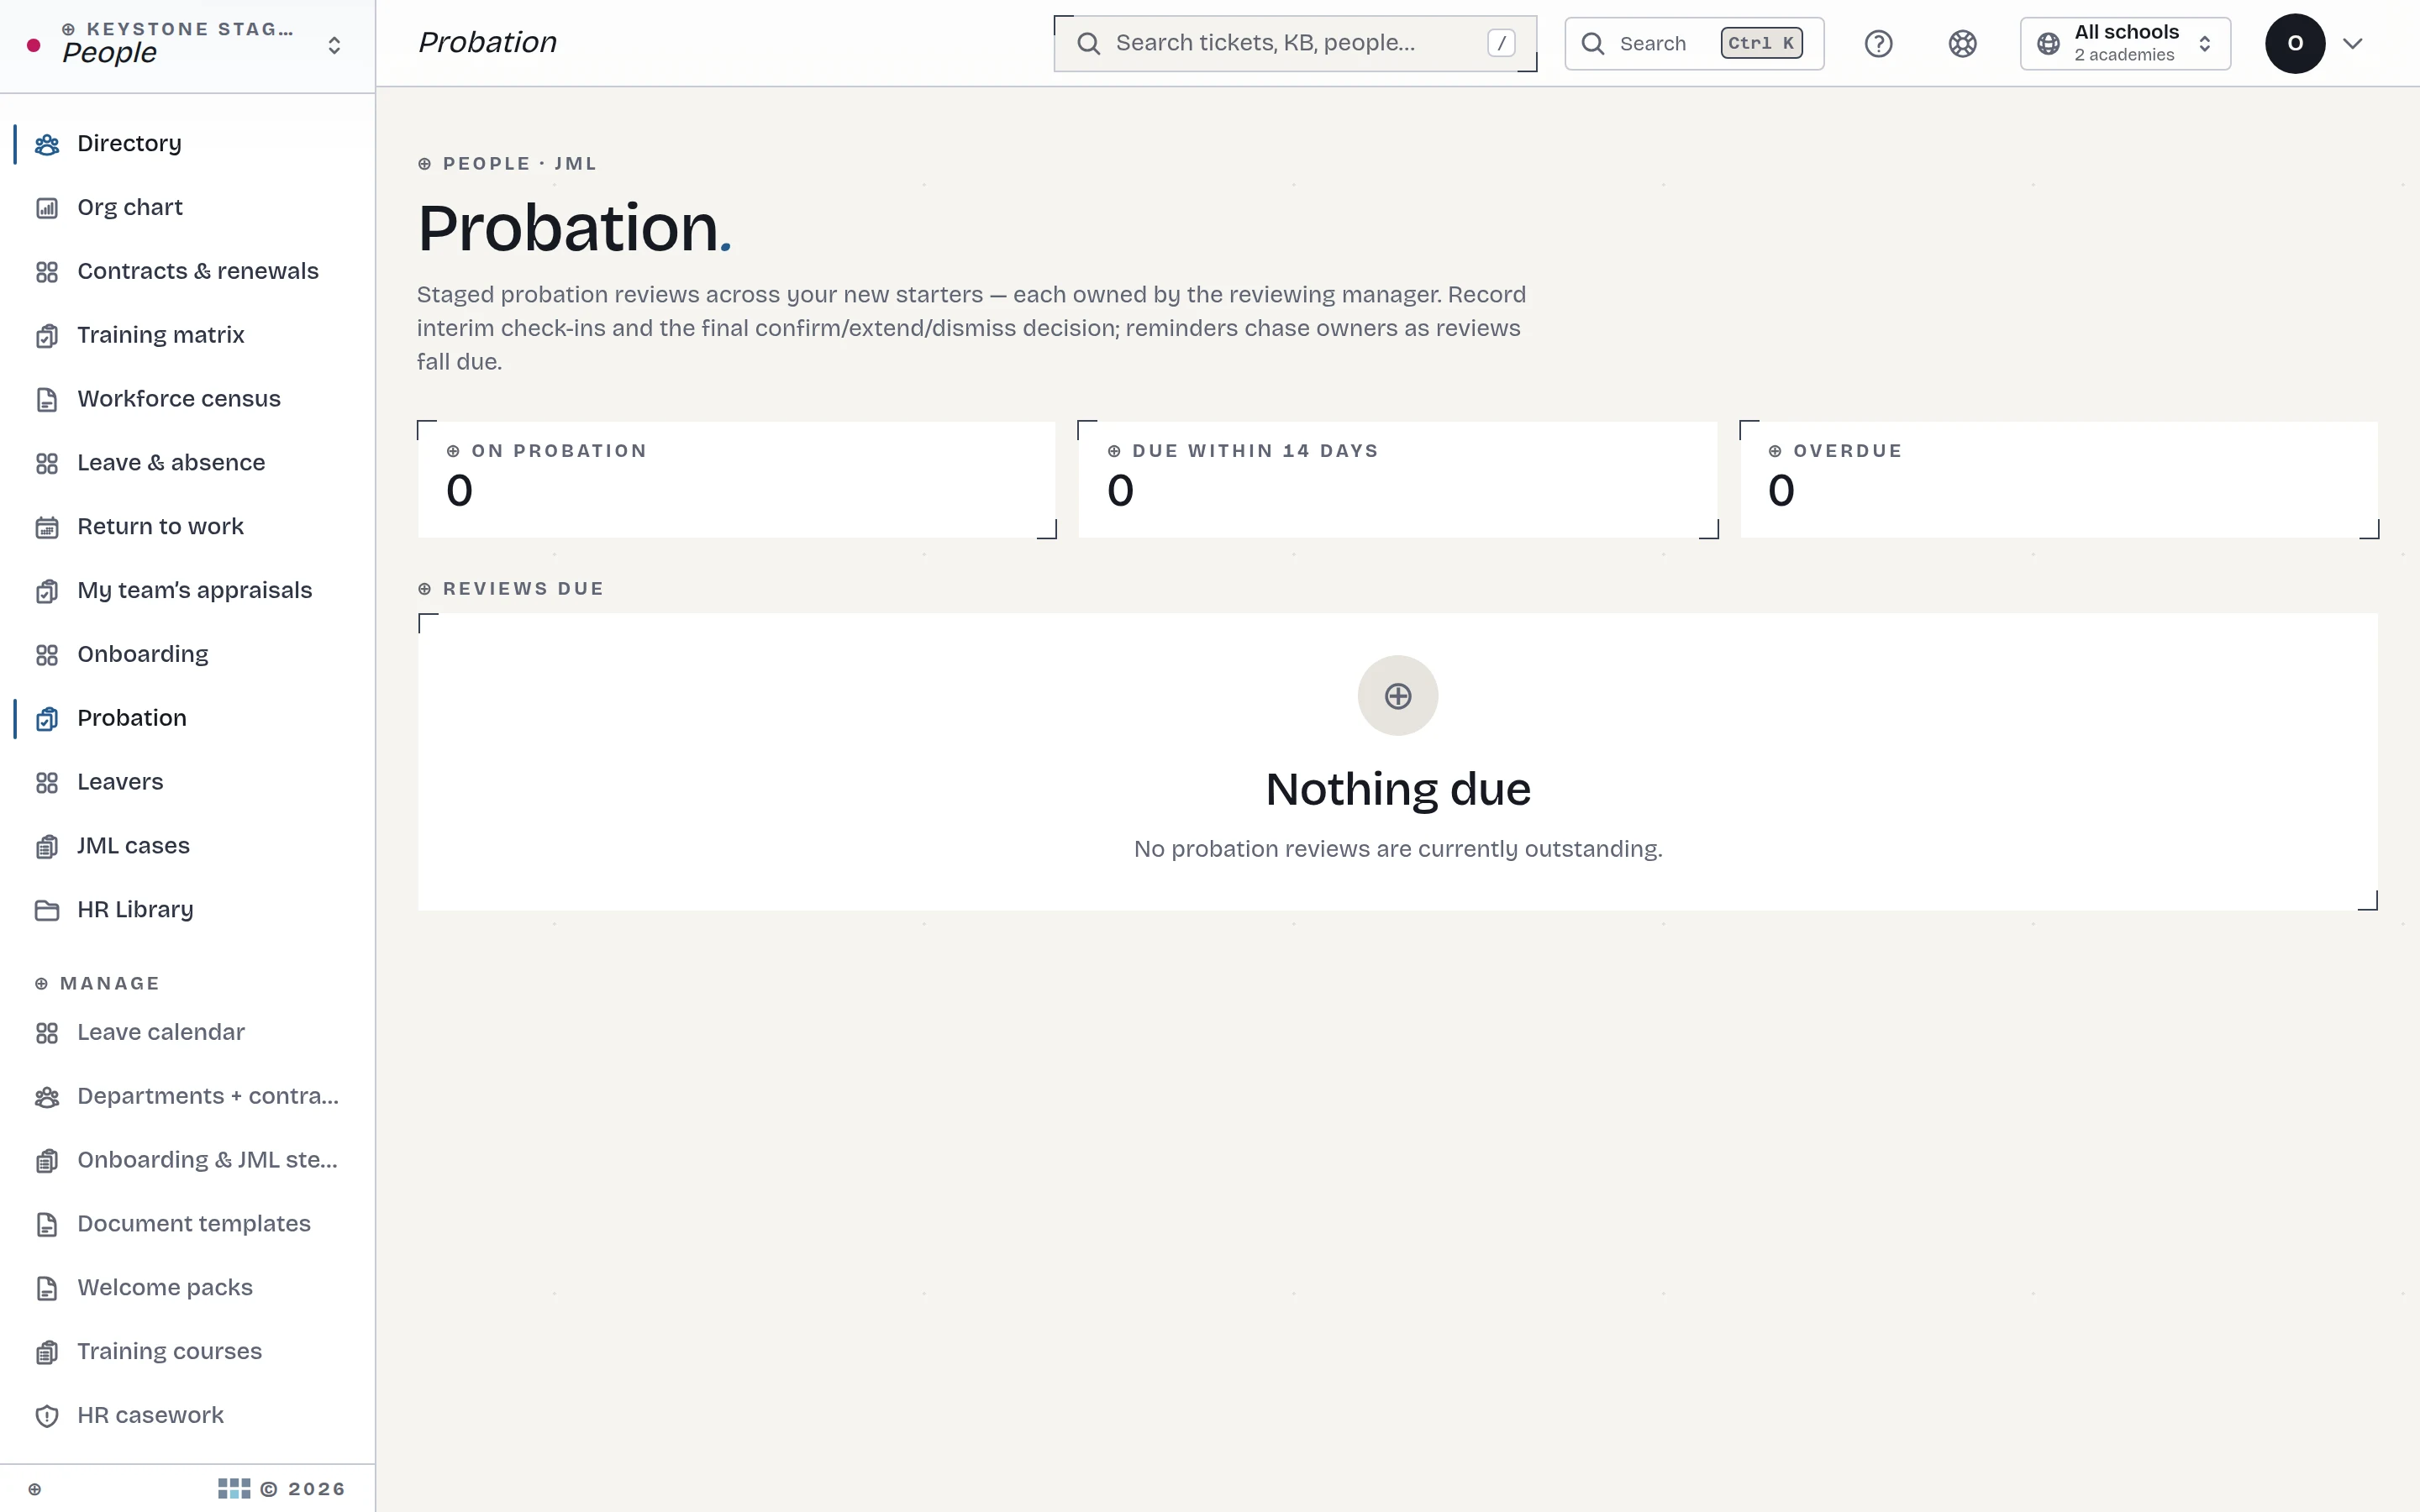Click the Onboarding grid icon
This screenshot has height=1512, width=2420.
pyautogui.click(x=47, y=655)
